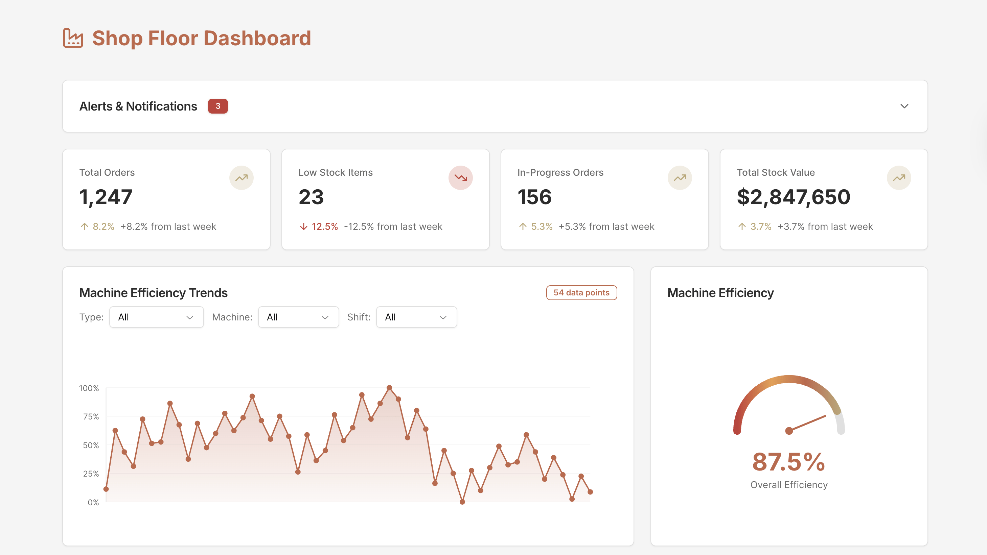This screenshot has width=987, height=555.
Task: Click the Alerts & Notifications heading
Action: [x=138, y=106]
